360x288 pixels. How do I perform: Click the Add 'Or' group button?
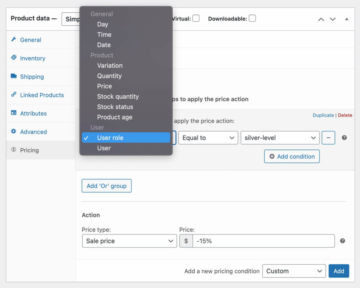[x=107, y=186]
